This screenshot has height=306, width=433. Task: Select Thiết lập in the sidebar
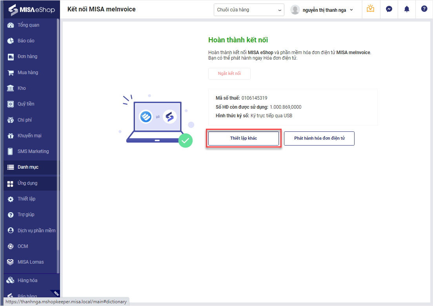pyautogui.click(x=27, y=199)
